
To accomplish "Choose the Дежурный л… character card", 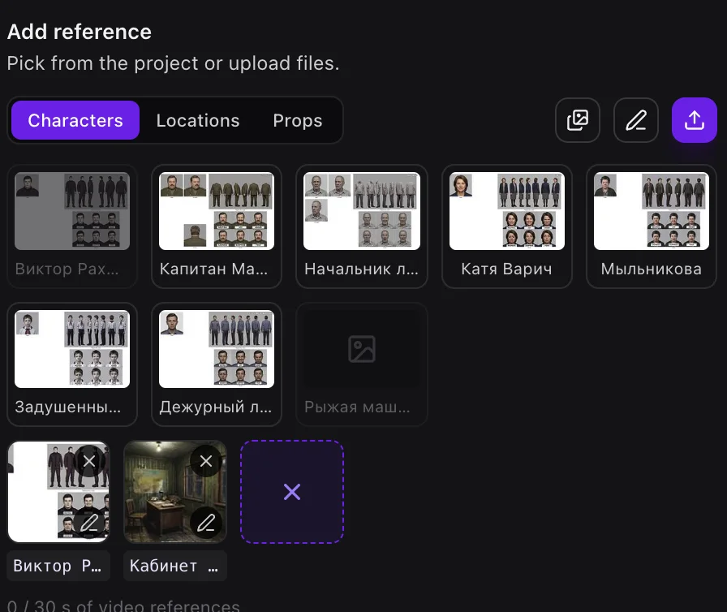I will point(217,364).
